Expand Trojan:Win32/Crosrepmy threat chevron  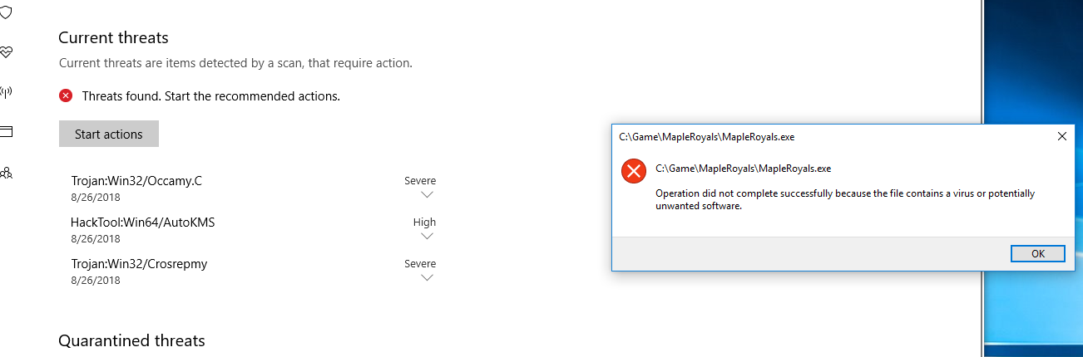[x=428, y=278]
